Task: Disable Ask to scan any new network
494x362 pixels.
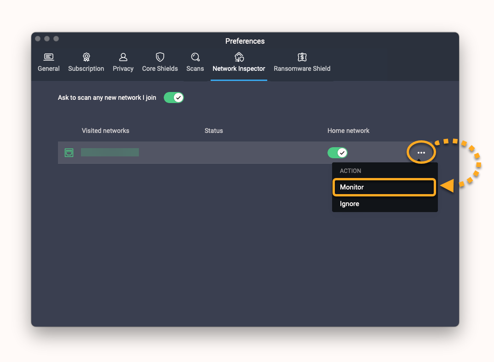Action: [x=174, y=98]
